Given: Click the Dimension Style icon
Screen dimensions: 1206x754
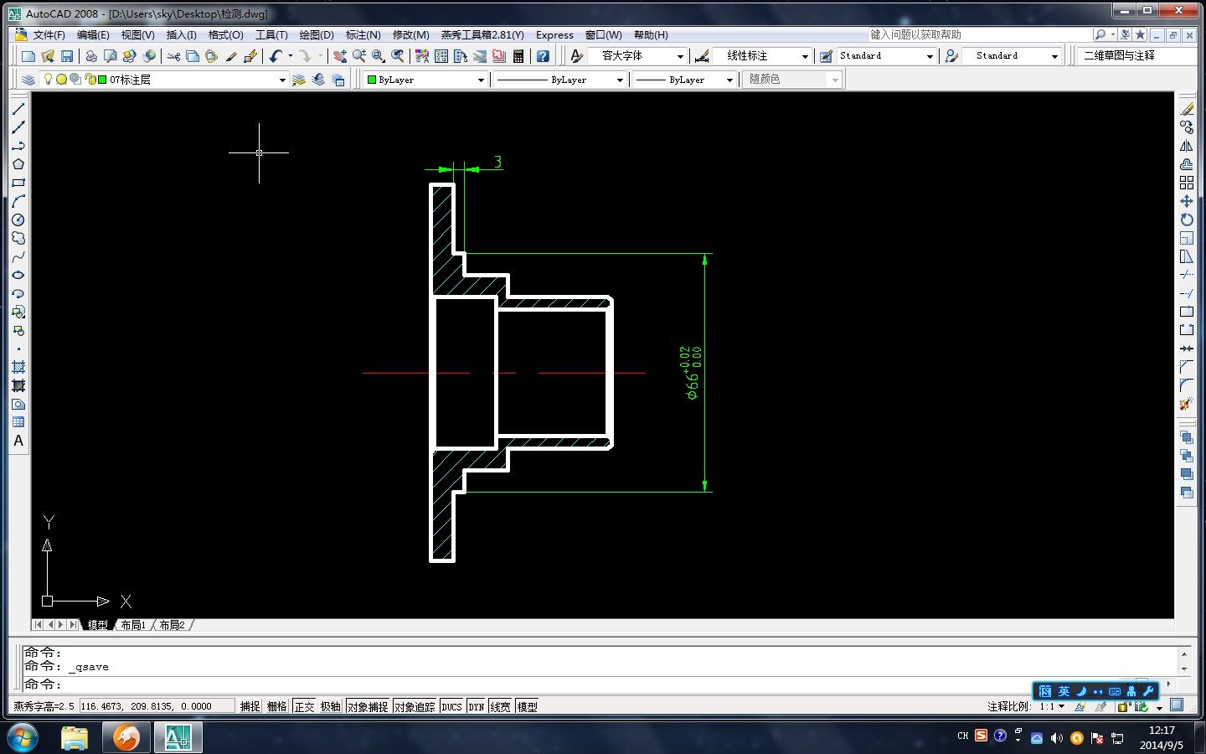Looking at the screenshot, I should (x=702, y=56).
